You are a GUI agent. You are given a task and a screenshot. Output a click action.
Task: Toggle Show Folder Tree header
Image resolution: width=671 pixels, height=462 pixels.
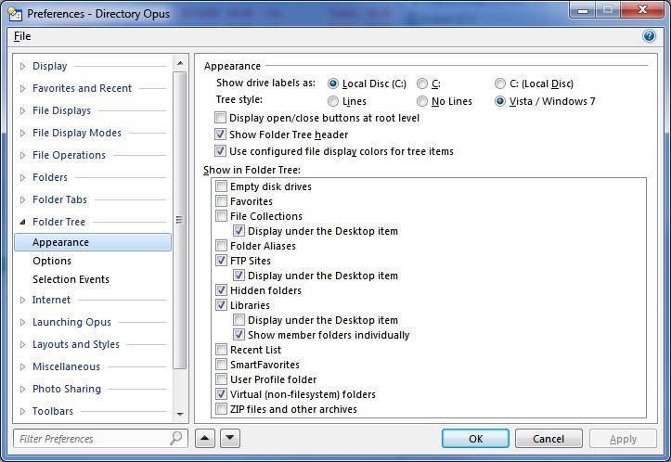pyautogui.click(x=220, y=134)
